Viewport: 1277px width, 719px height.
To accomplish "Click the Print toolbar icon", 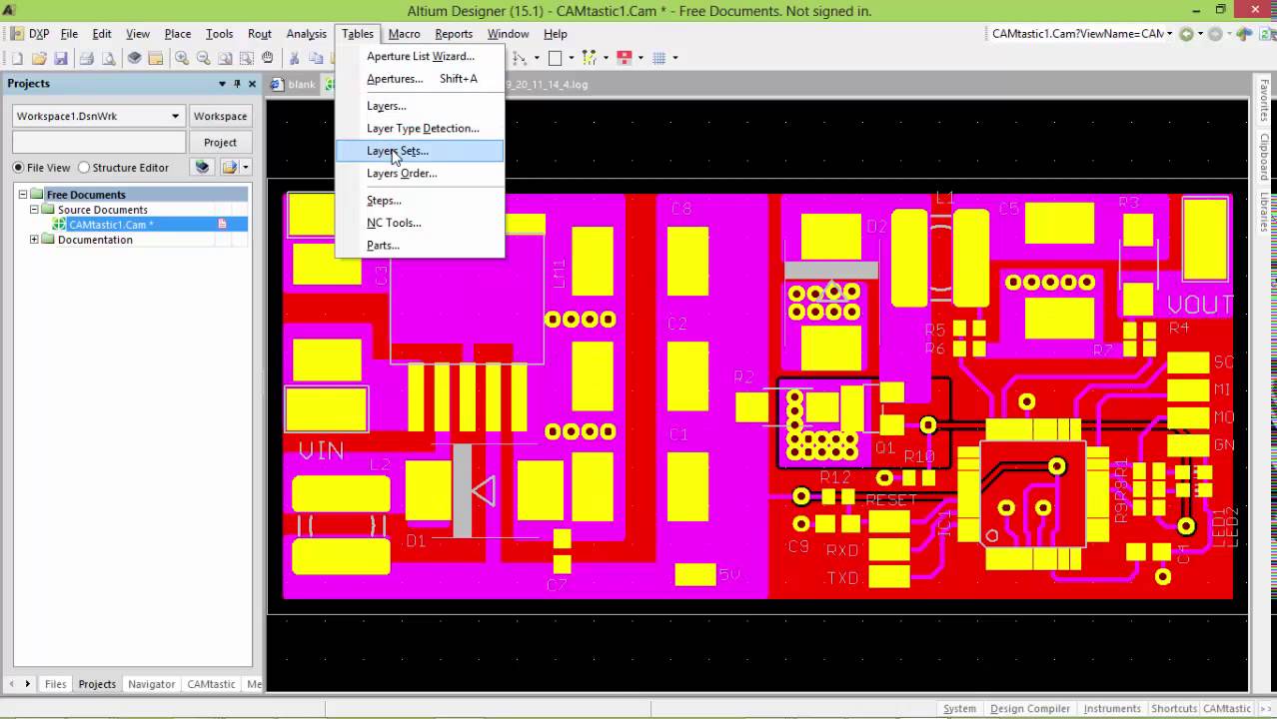I will [x=87, y=58].
